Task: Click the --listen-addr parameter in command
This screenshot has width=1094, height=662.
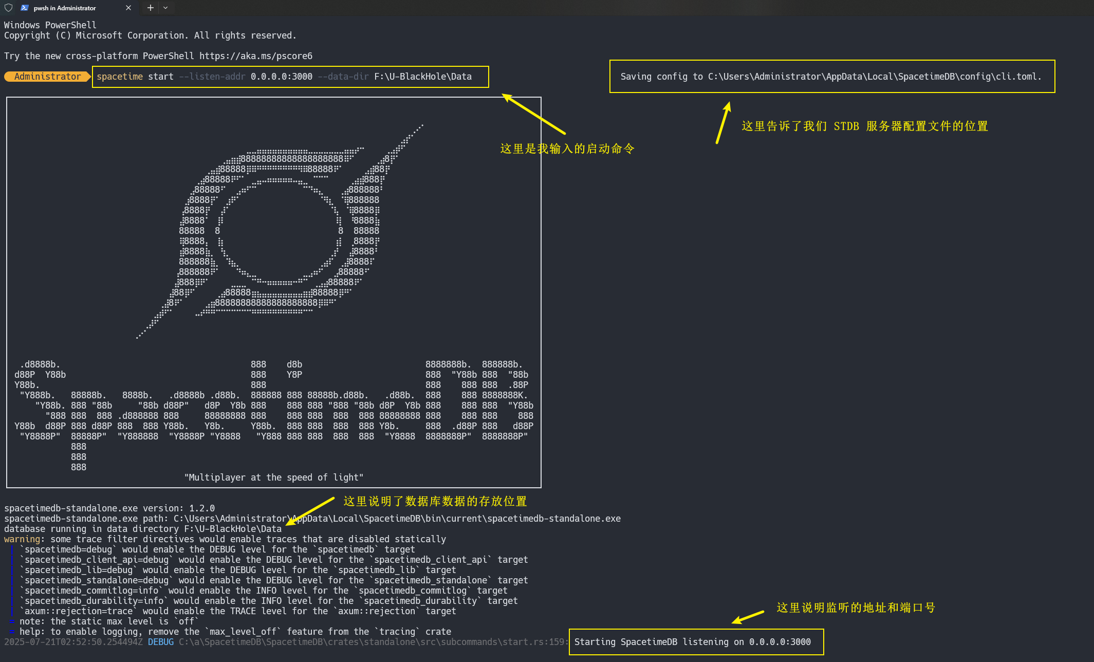Action: [212, 77]
